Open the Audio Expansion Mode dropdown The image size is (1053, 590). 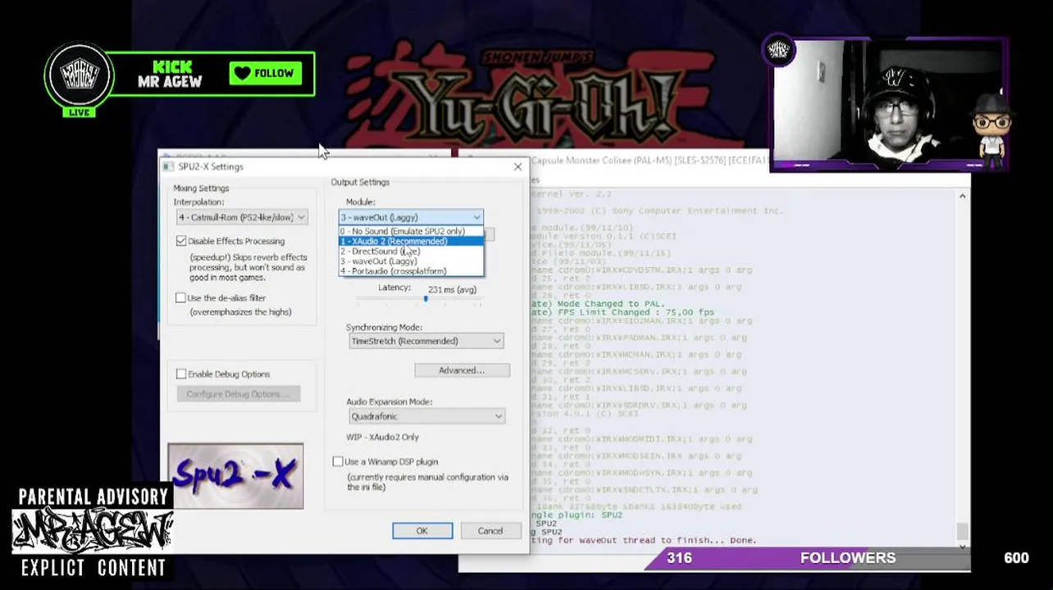point(426,416)
